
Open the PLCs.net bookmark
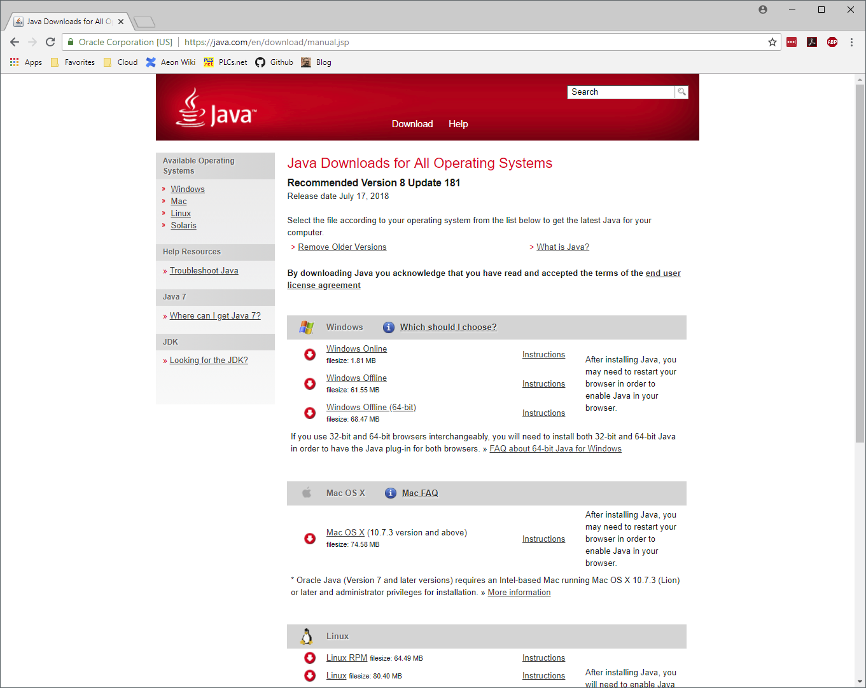point(225,62)
